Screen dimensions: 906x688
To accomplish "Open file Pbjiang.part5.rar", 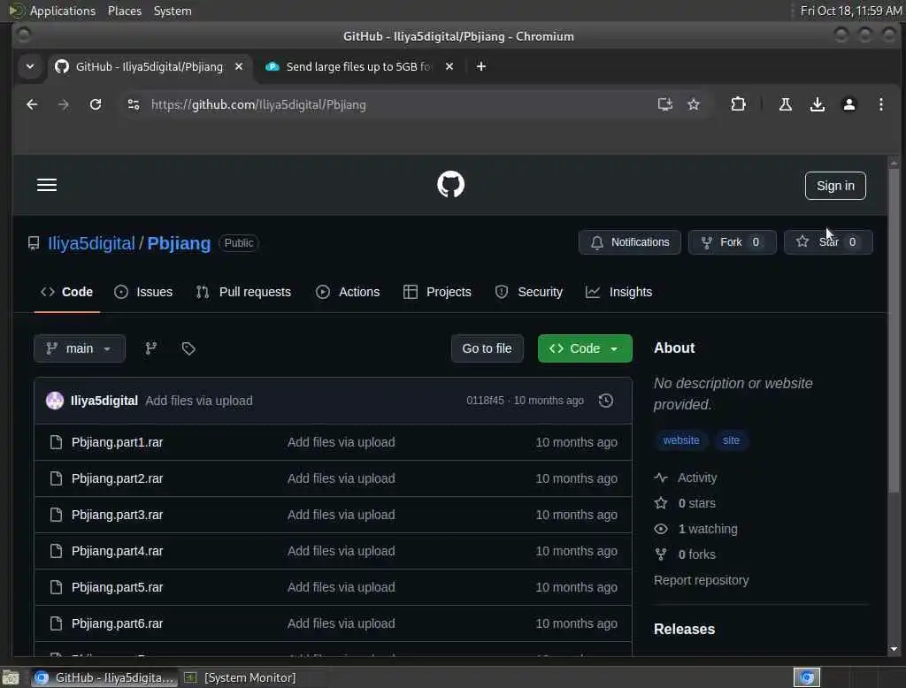I will [118, 587].
